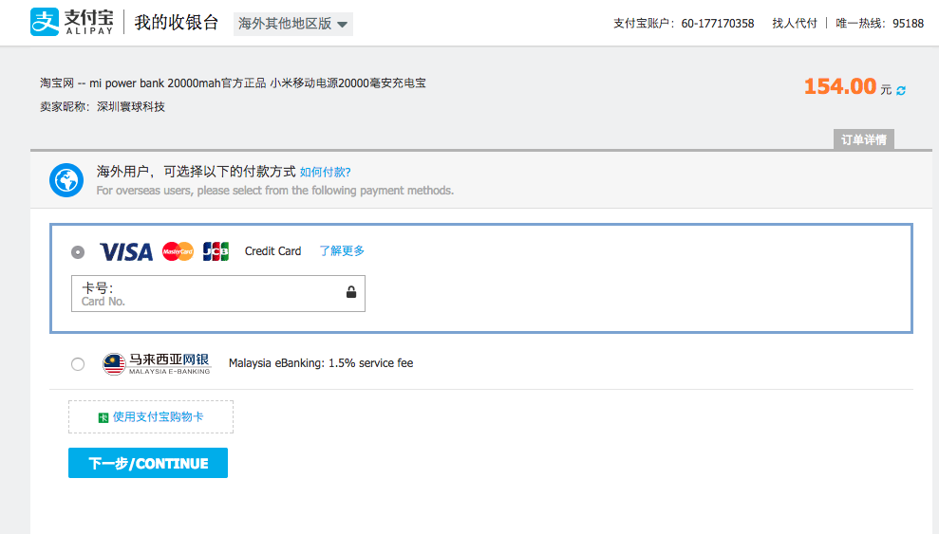Select the Credit Card radio button
Viewport: 939px width, 534px height.
pyautogui.click(x=78, y=252)
